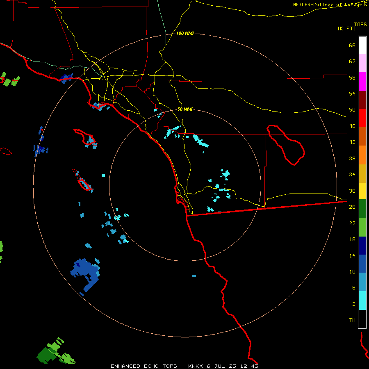Click the 18 legend value

pyautogui.click(x=352, y=239)
